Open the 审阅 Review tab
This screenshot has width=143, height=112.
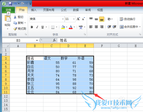(x=88, y=10)
